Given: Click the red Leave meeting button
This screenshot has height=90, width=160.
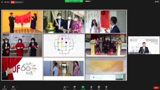Looking at the screenshot, I should (156, 88).
